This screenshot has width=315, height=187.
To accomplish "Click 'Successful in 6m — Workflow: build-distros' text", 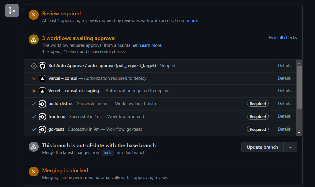I will 118,104.
